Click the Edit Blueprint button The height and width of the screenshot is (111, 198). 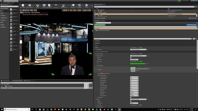coord(192,25)
